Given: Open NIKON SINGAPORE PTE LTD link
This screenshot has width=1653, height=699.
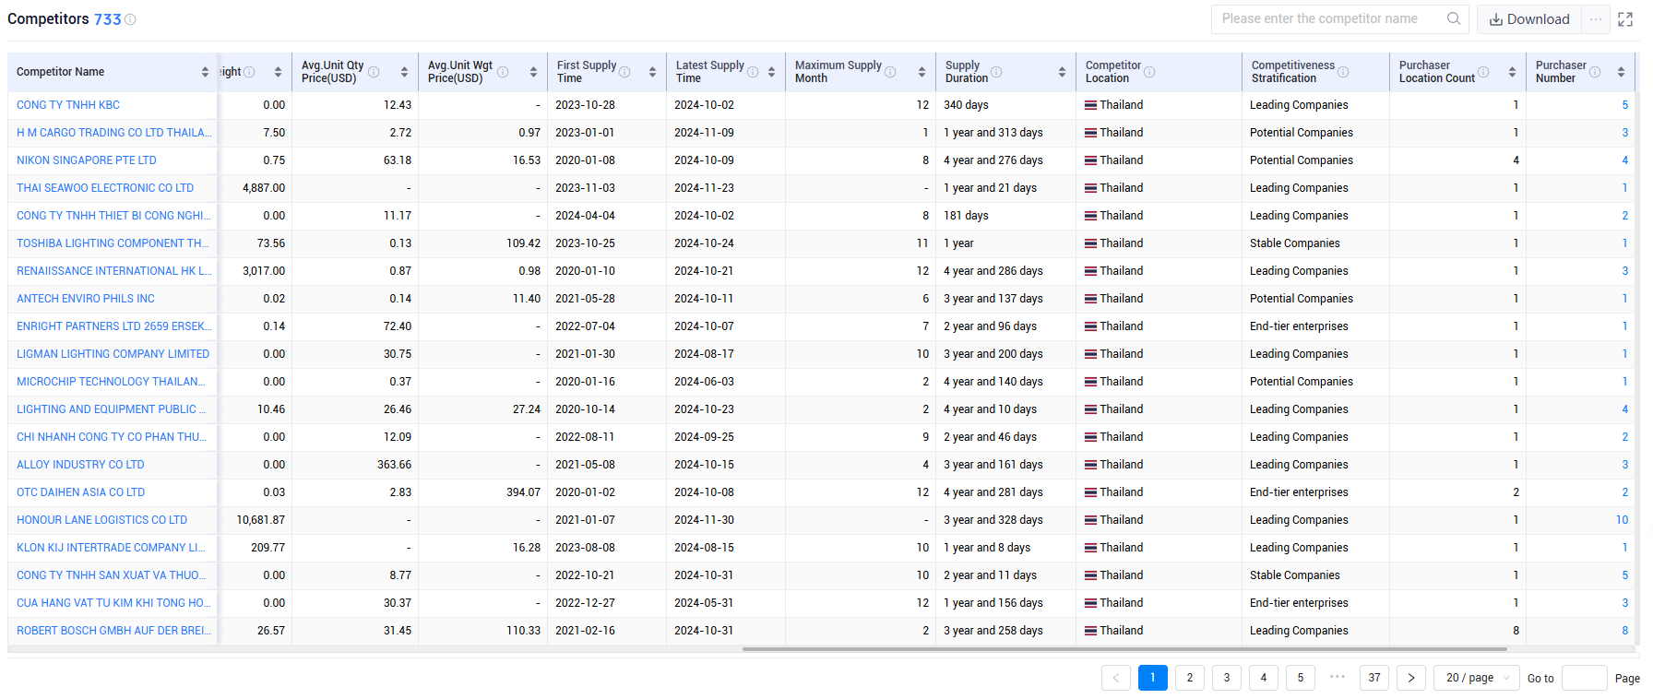Looking at the screenshot, I should pyautogui.click(x=87, y=160).
